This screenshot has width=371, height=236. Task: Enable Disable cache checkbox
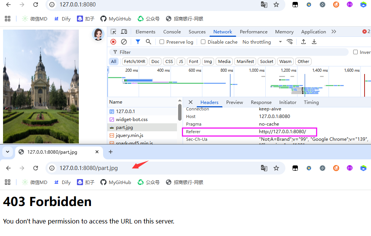click(x=203, y=42)
